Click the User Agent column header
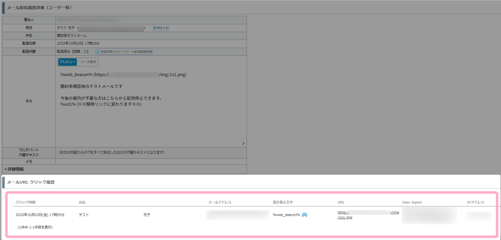This screenshot has height=240, width=501. coord(412,202)
